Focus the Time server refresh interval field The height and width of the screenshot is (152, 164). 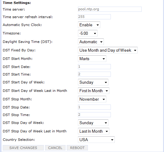[94, 17]
